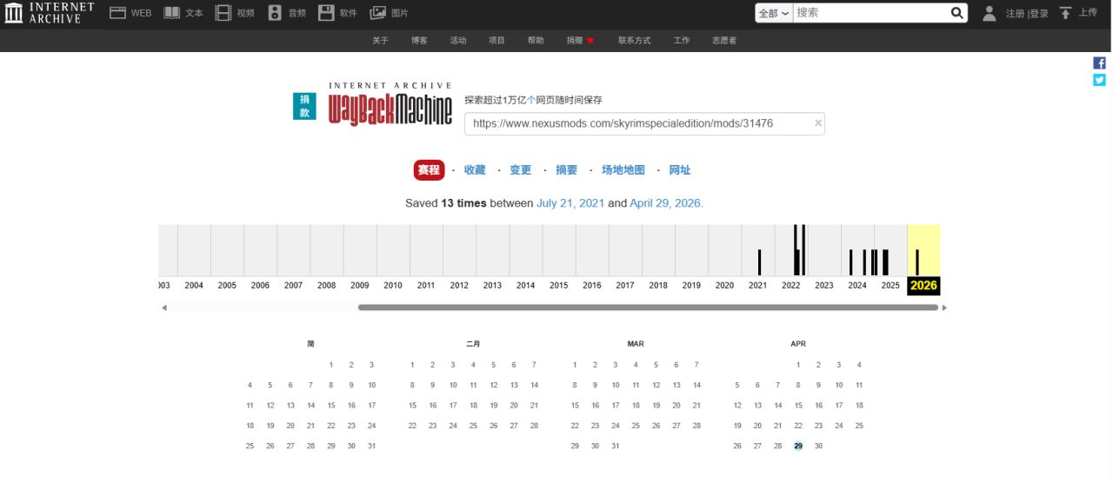Select the 赛程 calendar tab
Viewport: 1113px width, 483px height.
429,170
